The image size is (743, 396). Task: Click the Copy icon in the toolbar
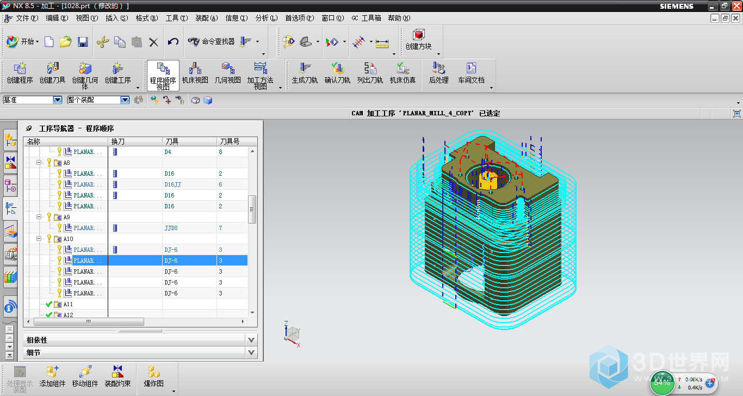[120, 42]
